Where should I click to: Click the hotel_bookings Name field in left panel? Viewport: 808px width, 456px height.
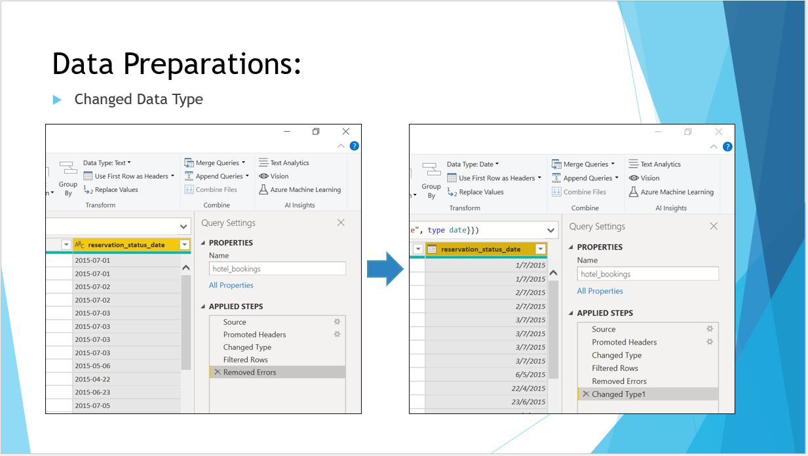[277, 269]
